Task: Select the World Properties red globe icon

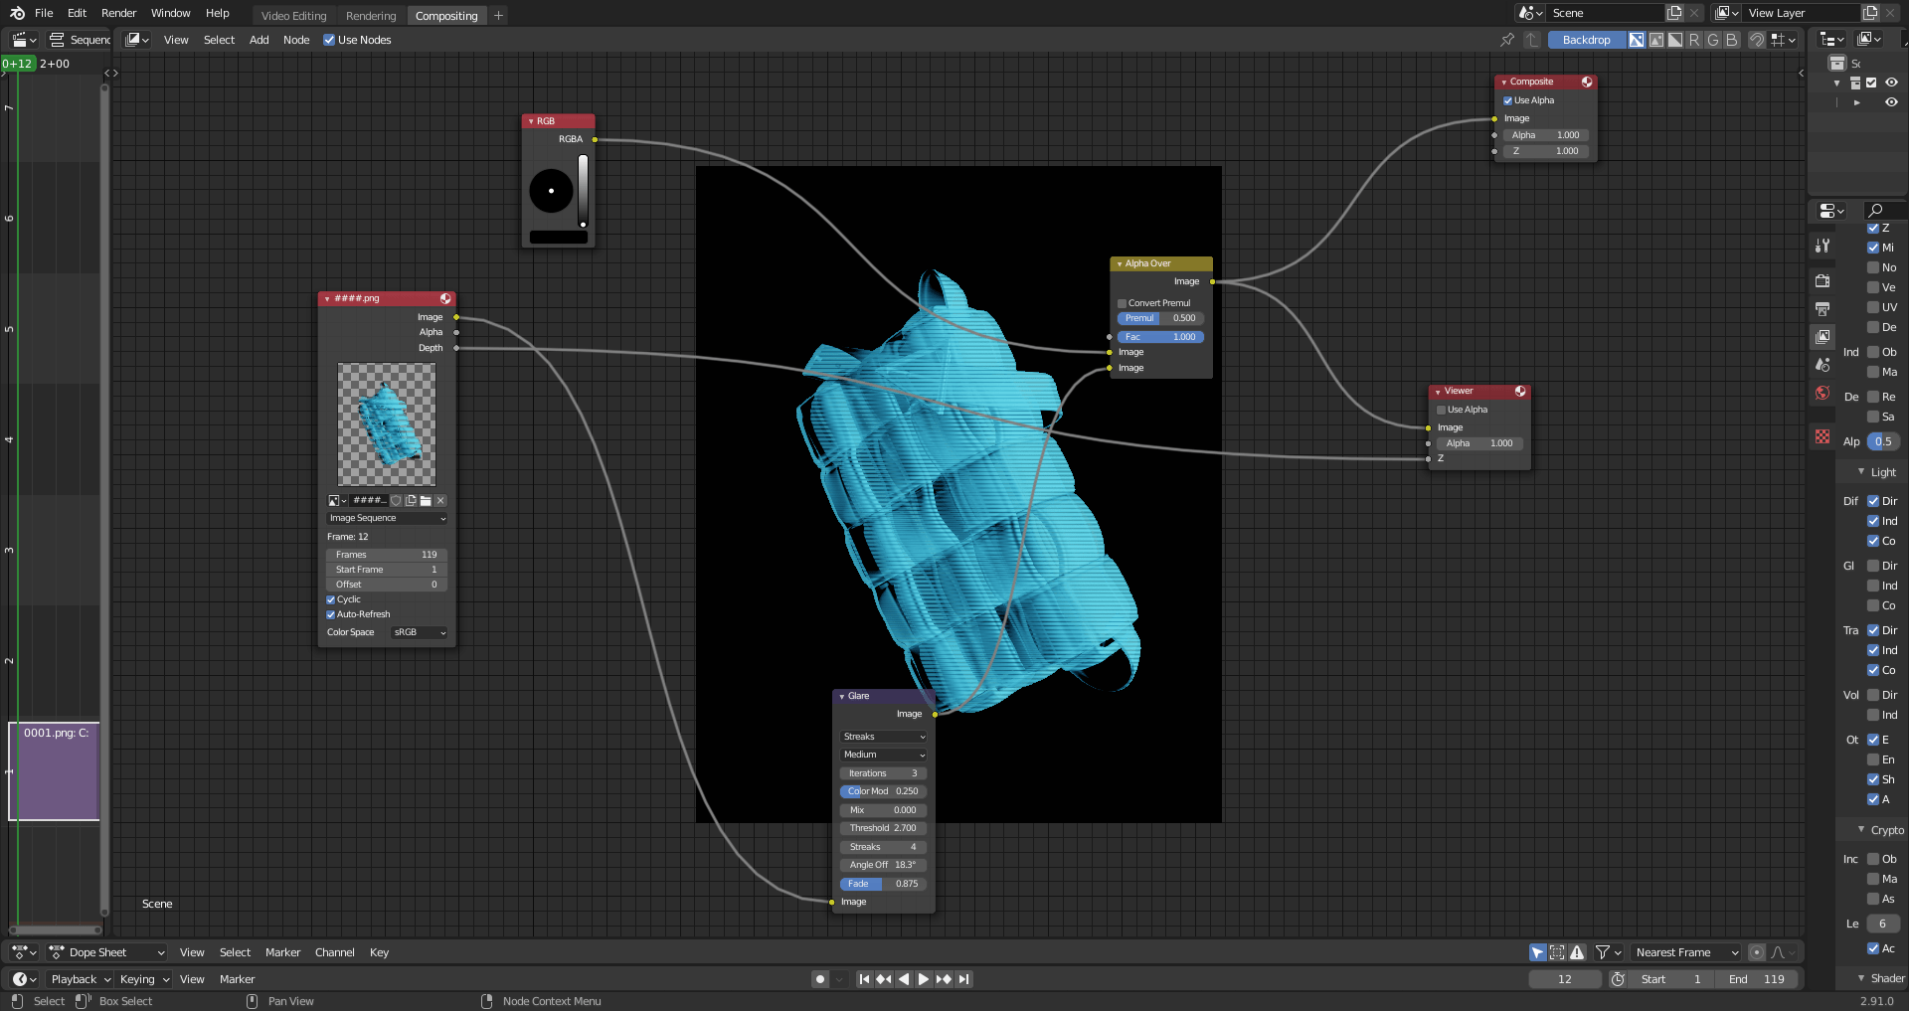Action: [x=1822, y=394]
